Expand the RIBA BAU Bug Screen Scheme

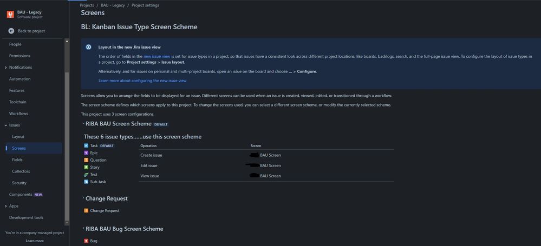pos(83,228)
